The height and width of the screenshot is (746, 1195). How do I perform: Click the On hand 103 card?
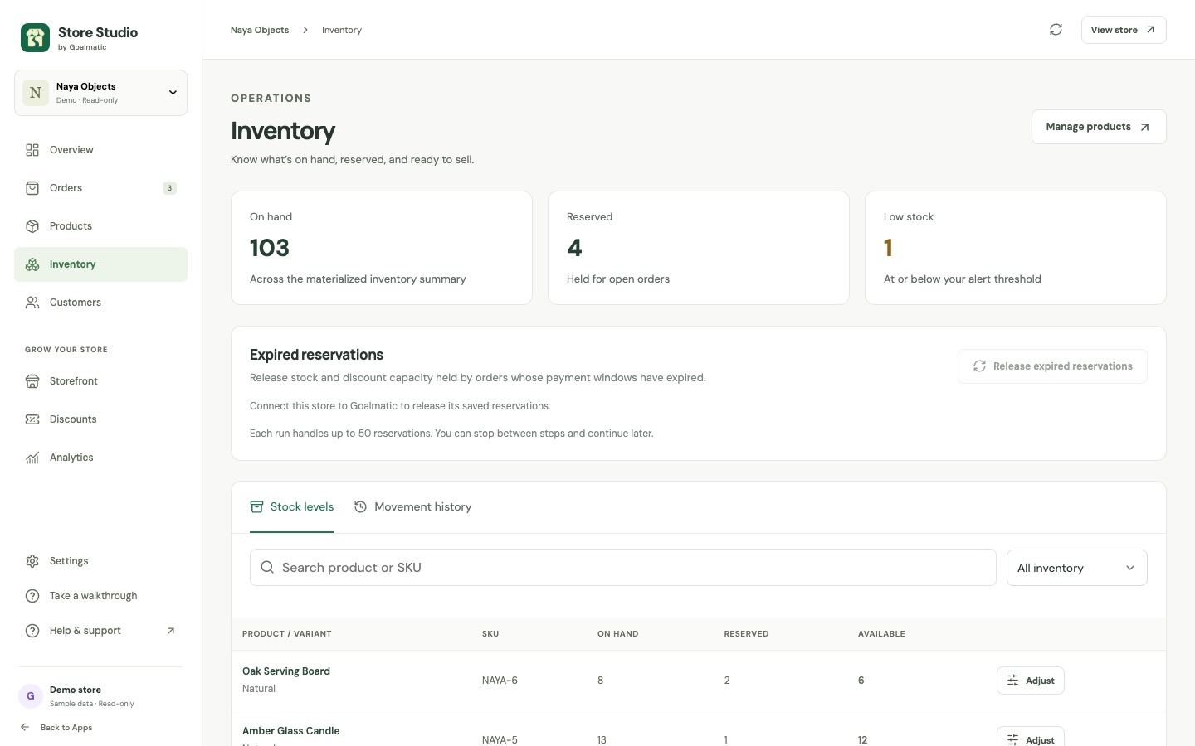tap(382, 248)
